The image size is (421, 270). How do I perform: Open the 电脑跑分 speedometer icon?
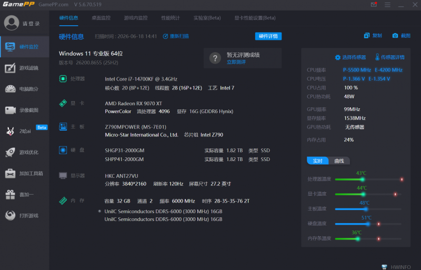(10, 89)
